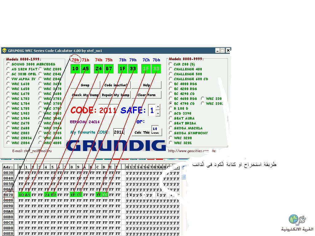Screen dimensions: 315x236
Task: Select WKC 2805 radio button
Action: point(40,69)
